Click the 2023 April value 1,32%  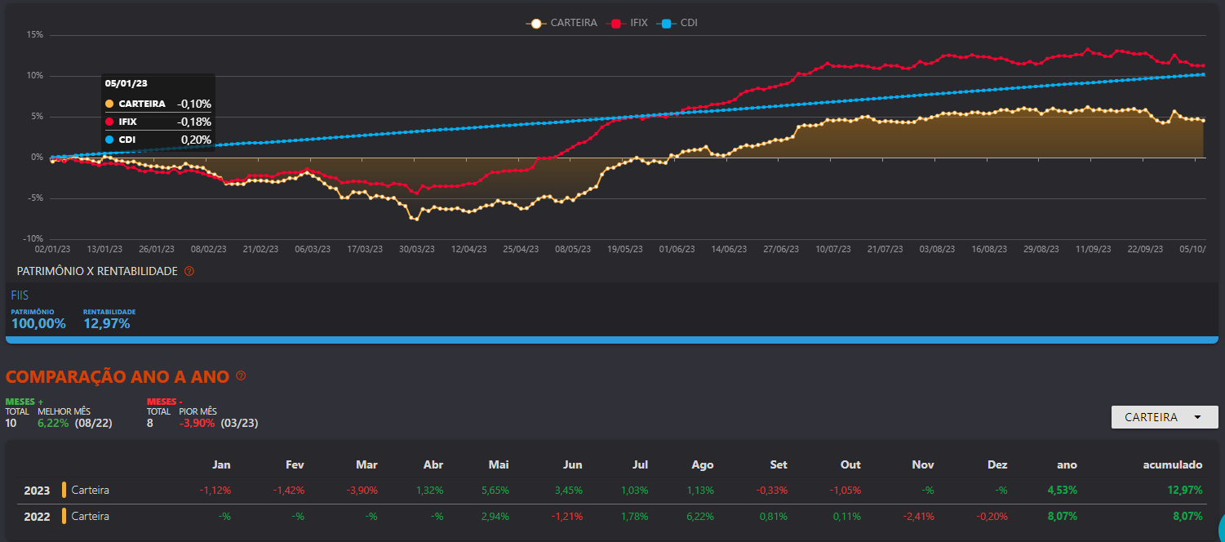click(x=429, y=491)
